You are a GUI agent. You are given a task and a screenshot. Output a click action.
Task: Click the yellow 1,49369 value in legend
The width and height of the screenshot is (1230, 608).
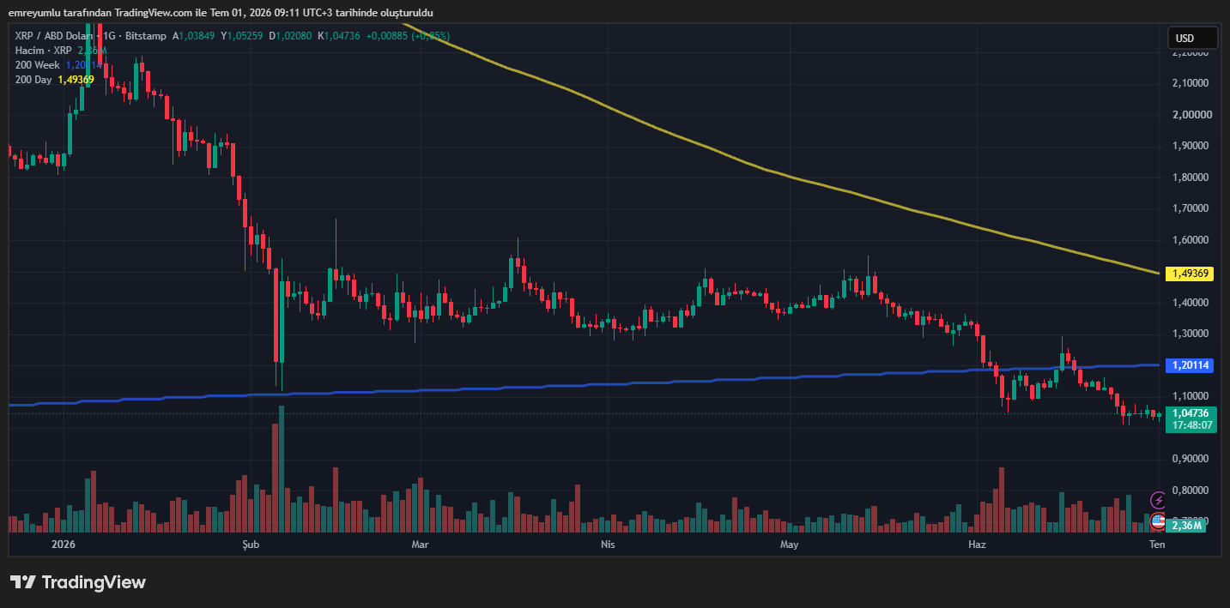(x=76, y=80)
